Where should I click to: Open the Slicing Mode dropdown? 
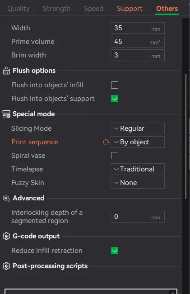pos(138,128)
